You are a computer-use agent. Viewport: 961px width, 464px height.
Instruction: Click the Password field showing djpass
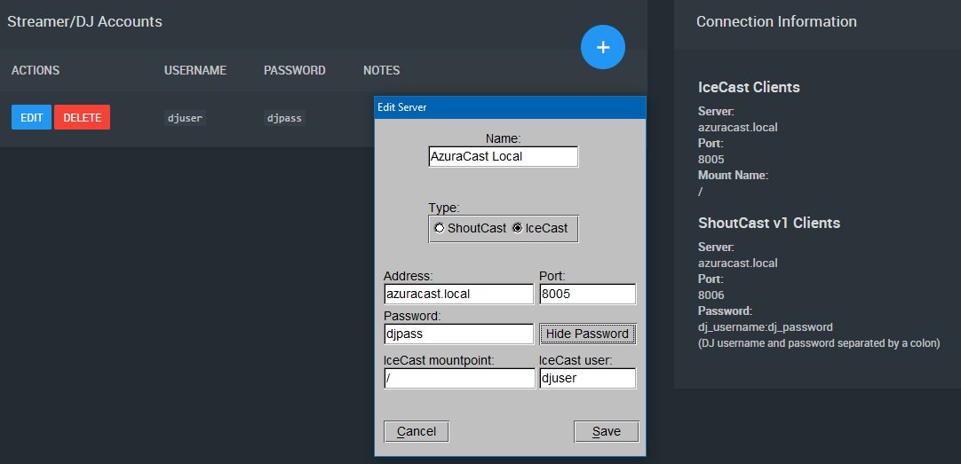coord(458,334)
